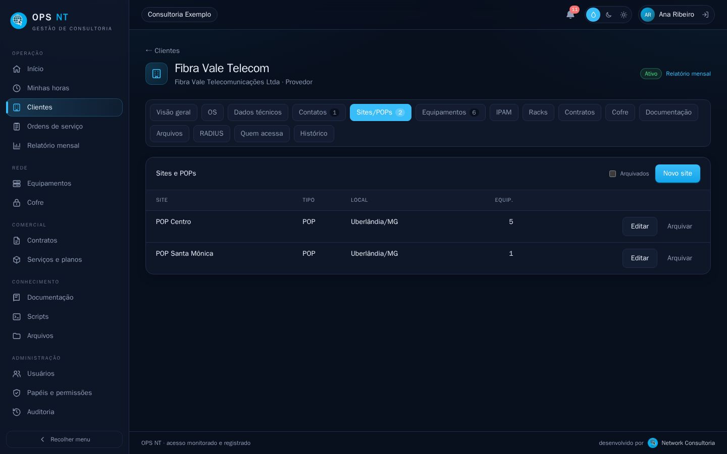Open the Consultoria Exemplo selector
The image size is (727, 454).
point(179,15)
